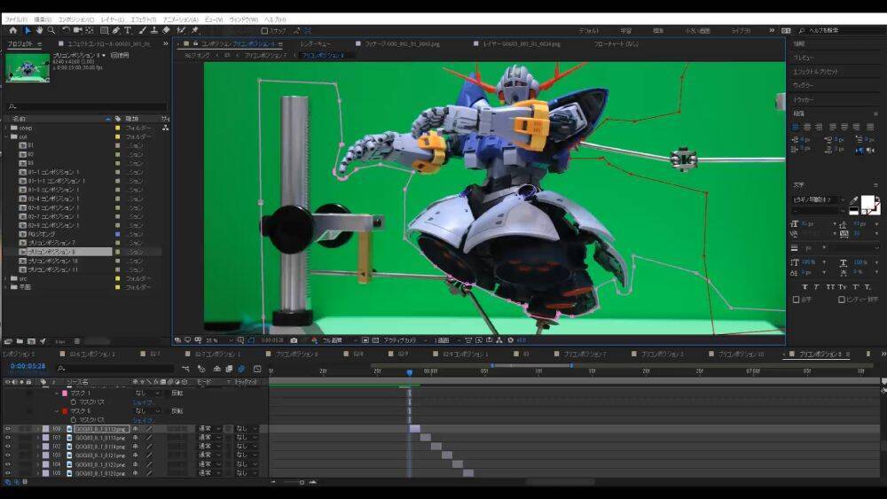Click the project search field
The width and height of the screenshot is (887, 499).
tap(84, 106)
